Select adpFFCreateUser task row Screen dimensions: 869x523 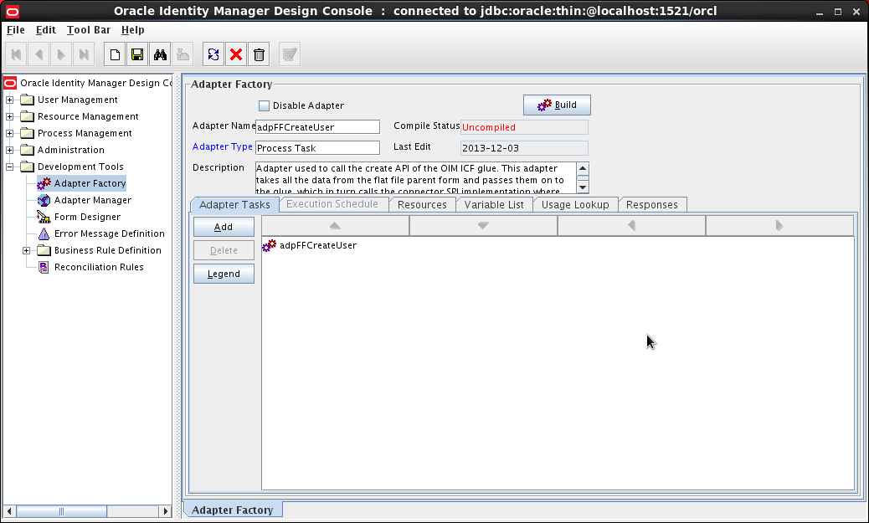[x=317, y=245]
